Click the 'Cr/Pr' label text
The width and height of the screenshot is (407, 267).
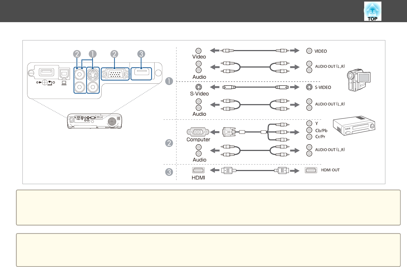pos(320,137)
